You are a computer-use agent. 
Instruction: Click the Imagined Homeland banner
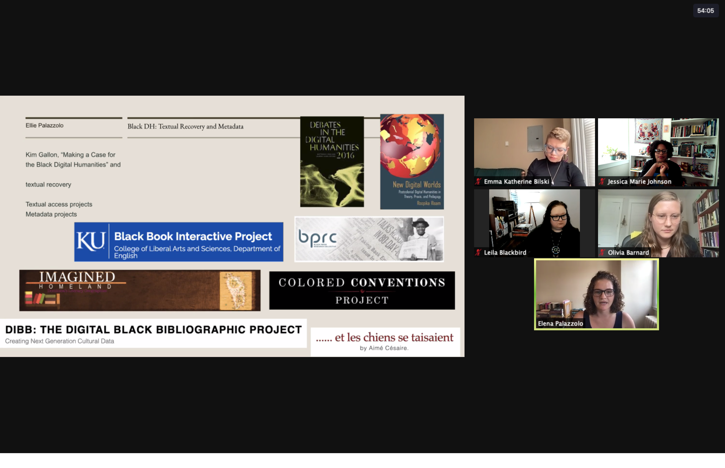point(140,290)
